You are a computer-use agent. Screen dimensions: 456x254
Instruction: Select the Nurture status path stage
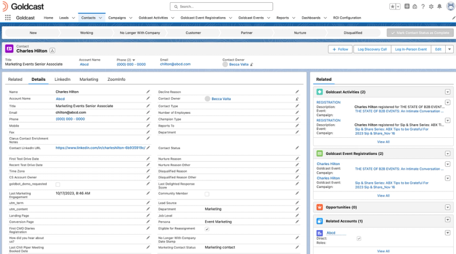pyautogui.click(x=300, y=33)
